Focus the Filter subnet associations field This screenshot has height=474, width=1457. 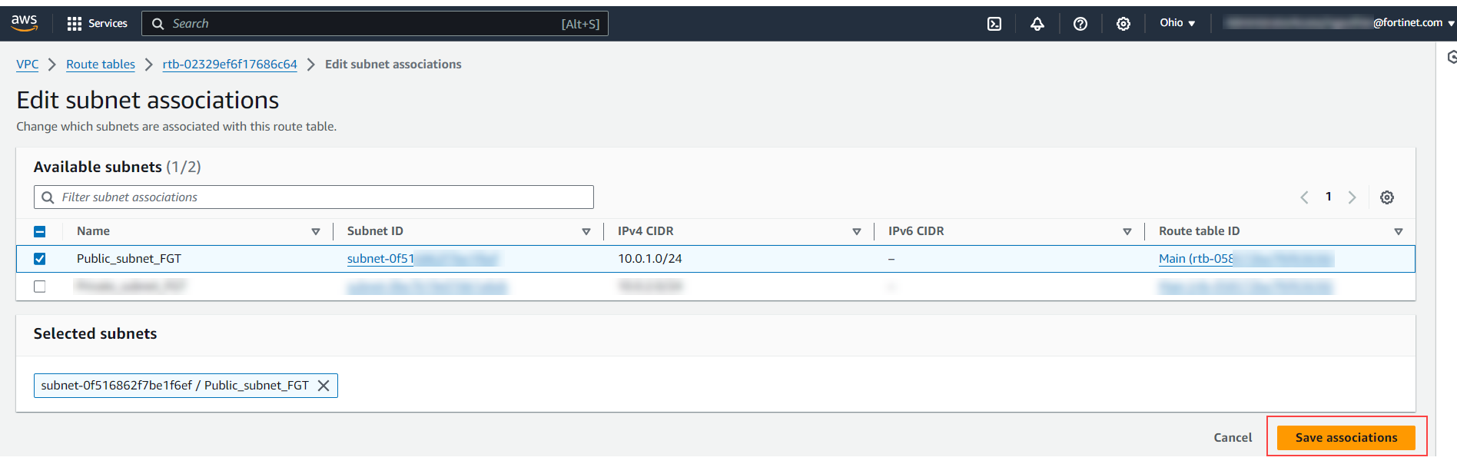pos(314,197)
